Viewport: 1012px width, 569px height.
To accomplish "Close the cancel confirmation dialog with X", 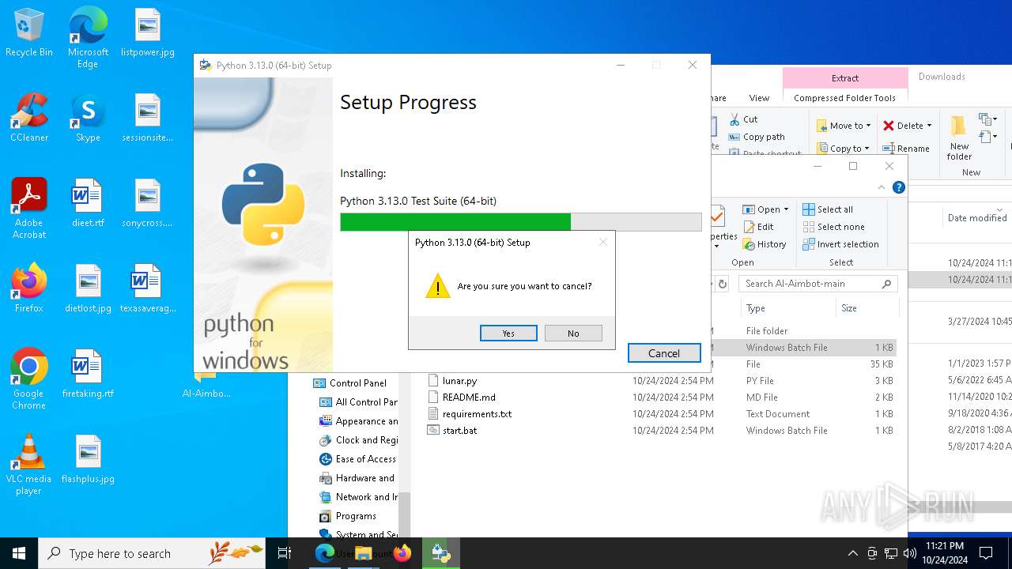I will click(603, 242).
